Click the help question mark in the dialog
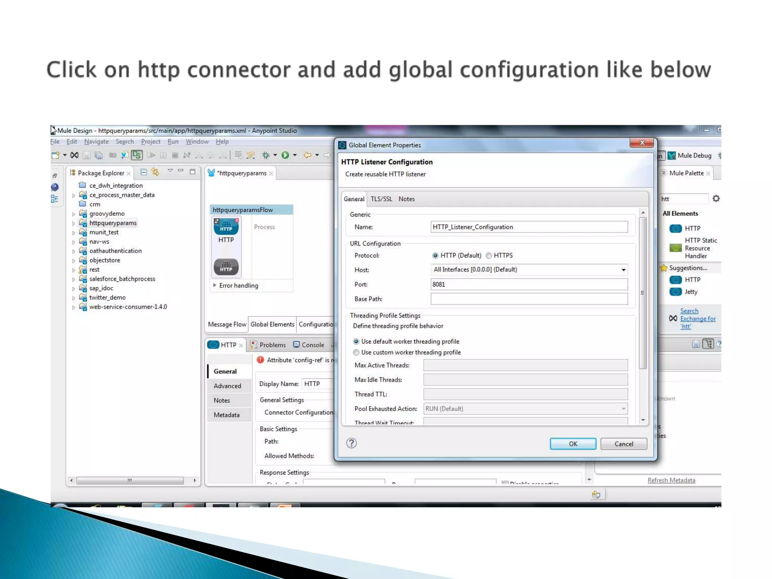Screen dimensions: 772x579 coord(351,443)
